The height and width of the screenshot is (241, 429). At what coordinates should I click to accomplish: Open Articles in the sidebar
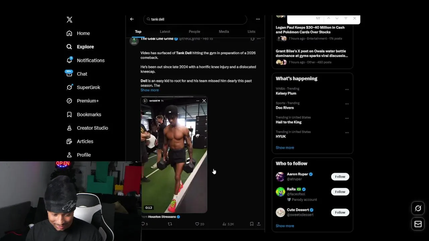click(x=80, y=141)
